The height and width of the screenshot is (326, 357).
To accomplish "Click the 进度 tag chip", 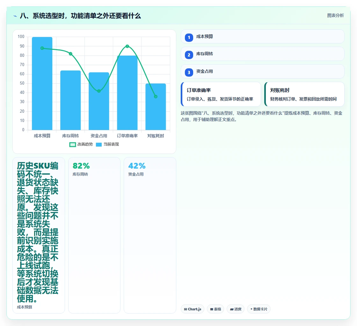I will point(236,309).
